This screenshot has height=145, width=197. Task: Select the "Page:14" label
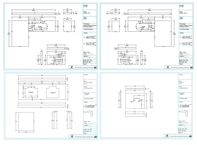(x=181, y=132)
